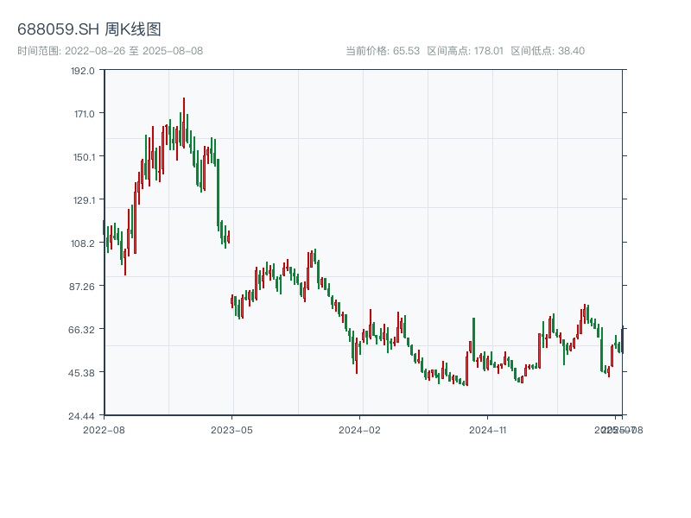Click the 108.2 y-axis label
The height and width of the screenshot is (518, 691).
point(83,243)
